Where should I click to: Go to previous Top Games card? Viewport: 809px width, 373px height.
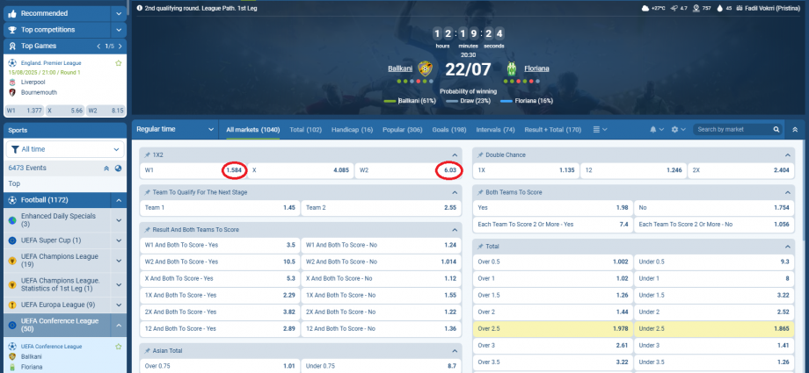(x=99, y=47)
